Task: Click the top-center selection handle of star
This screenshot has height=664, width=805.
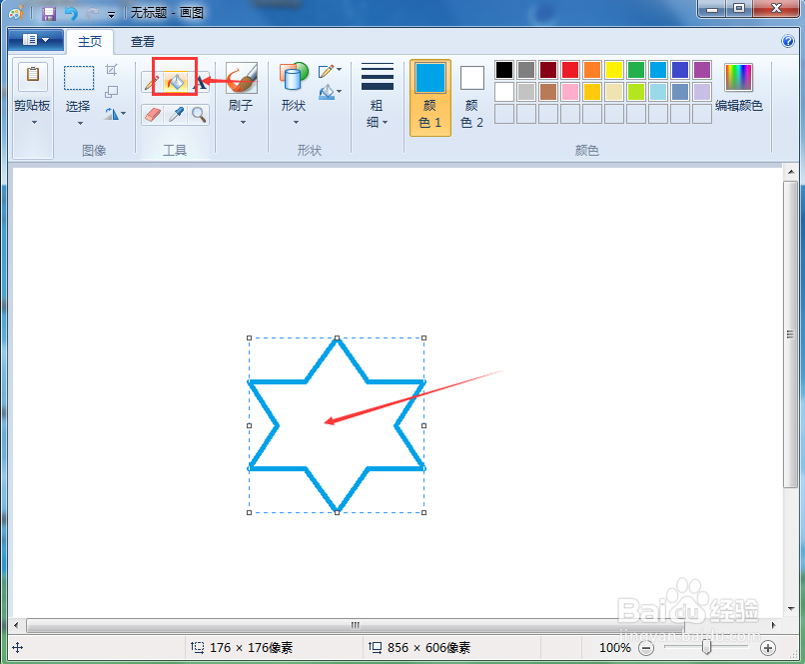Action: click(337, 338)
